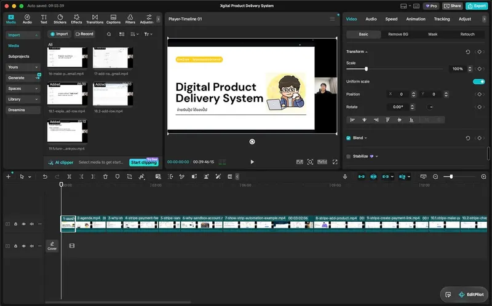
Task: Click the Share button
Action: [x=453, y=6]
